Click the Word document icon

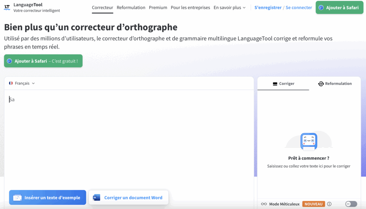point(97,198)
